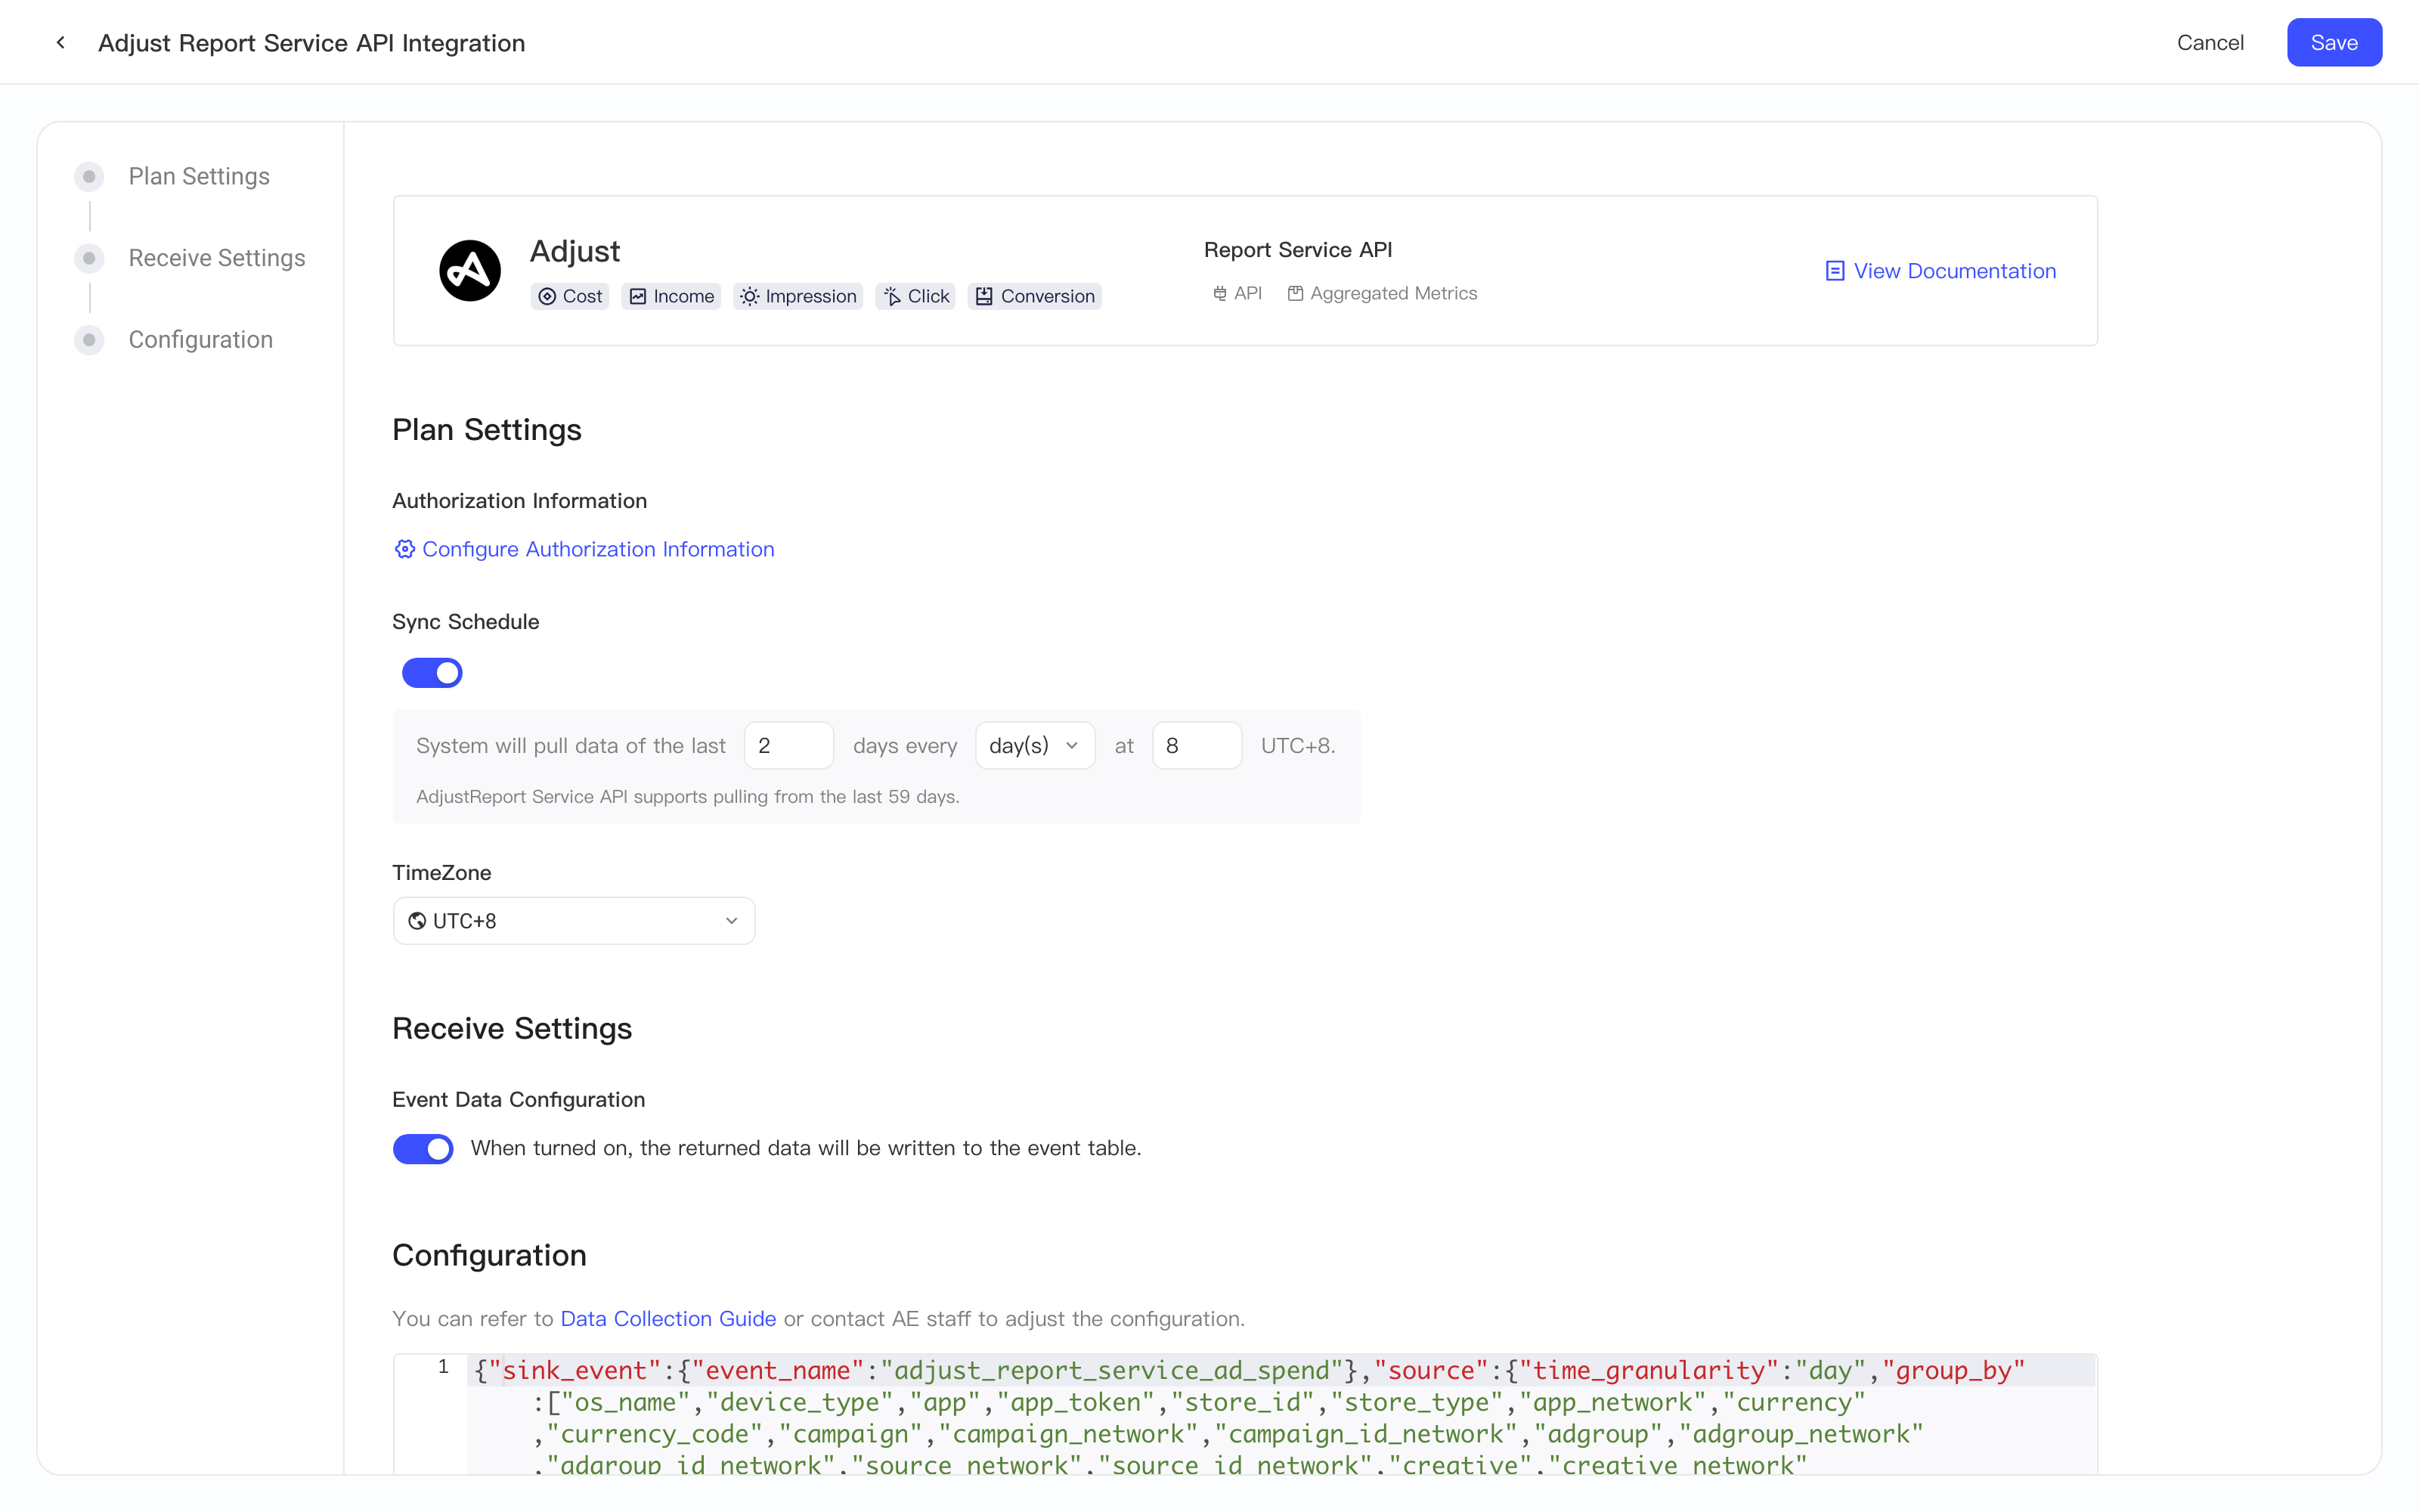Focus the last days number field
The height and width of the screenshot is (1512, 2419).
click(x=788, y=746)
